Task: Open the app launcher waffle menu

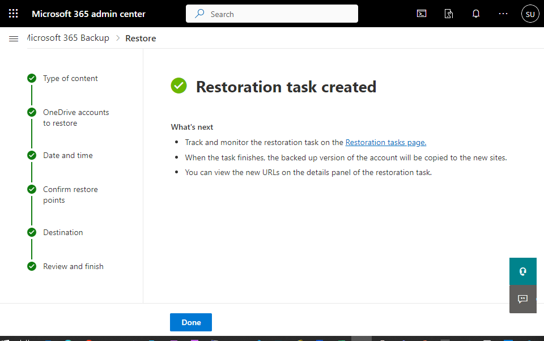Action: pyautogui.click(x=14, y=14)
